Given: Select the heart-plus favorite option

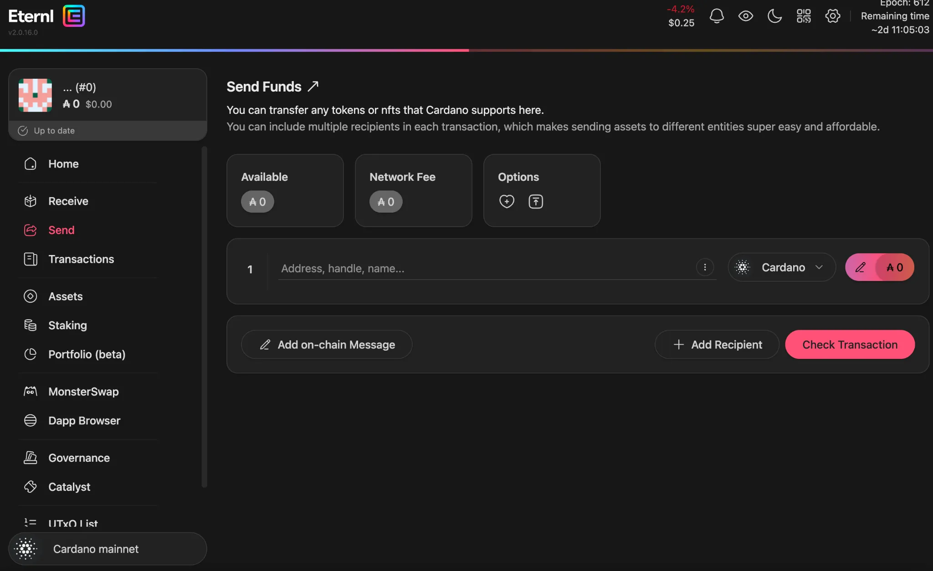Looking at the screenshot, I should coord(507,201).
